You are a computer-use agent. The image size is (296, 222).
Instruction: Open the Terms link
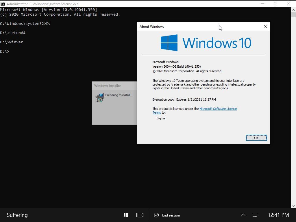click(x=157, y=112)
